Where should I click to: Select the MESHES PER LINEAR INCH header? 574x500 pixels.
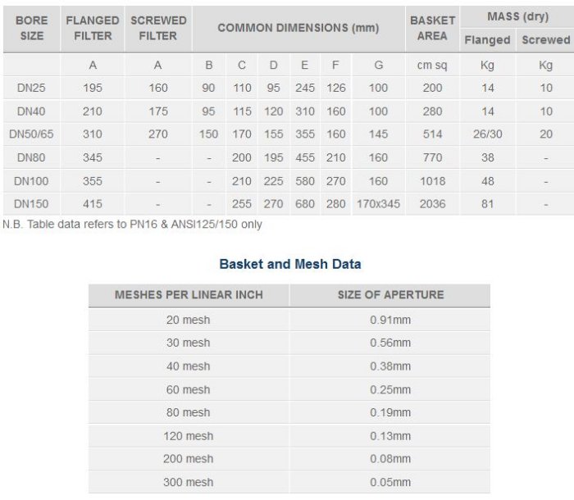pos(189,295)
